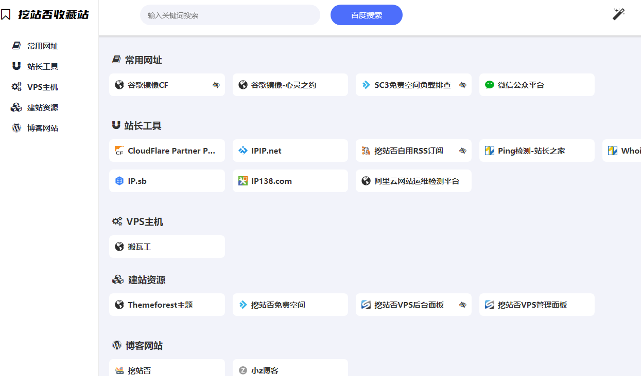Toggle the hidden-eye icon on SC3免费空间负载排查 card

pos(463,85)
